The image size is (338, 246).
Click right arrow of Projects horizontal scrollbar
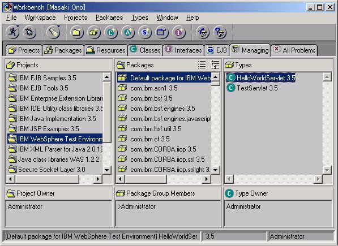pos(98,179)
